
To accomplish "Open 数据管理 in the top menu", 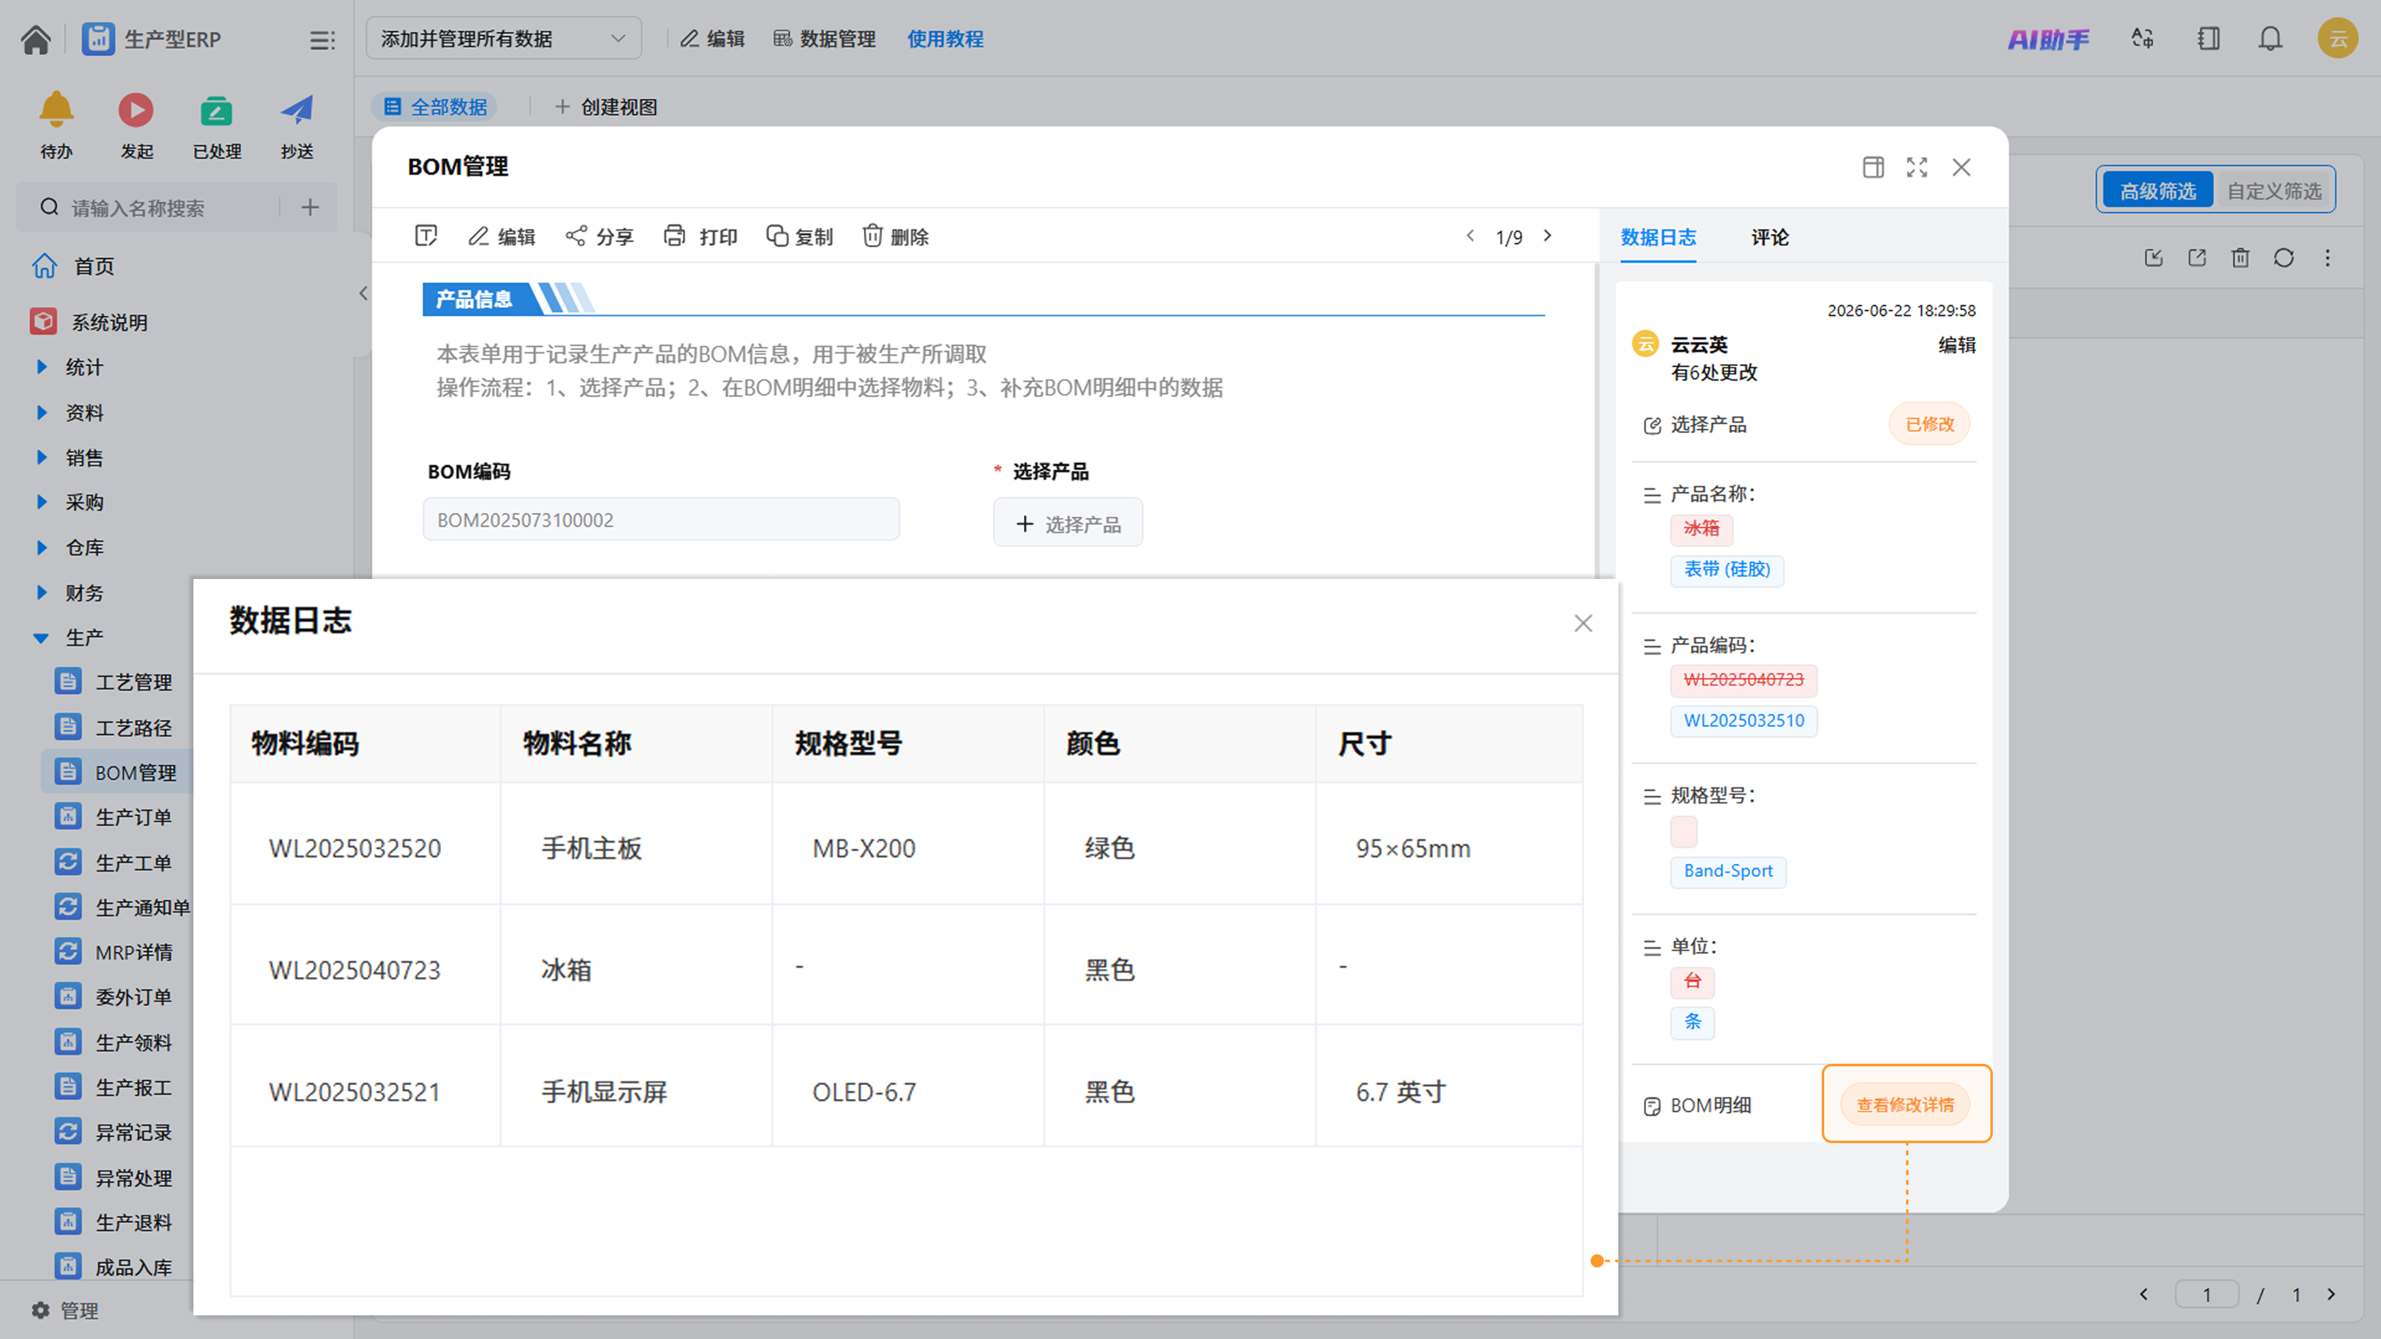I will point(825,39).
